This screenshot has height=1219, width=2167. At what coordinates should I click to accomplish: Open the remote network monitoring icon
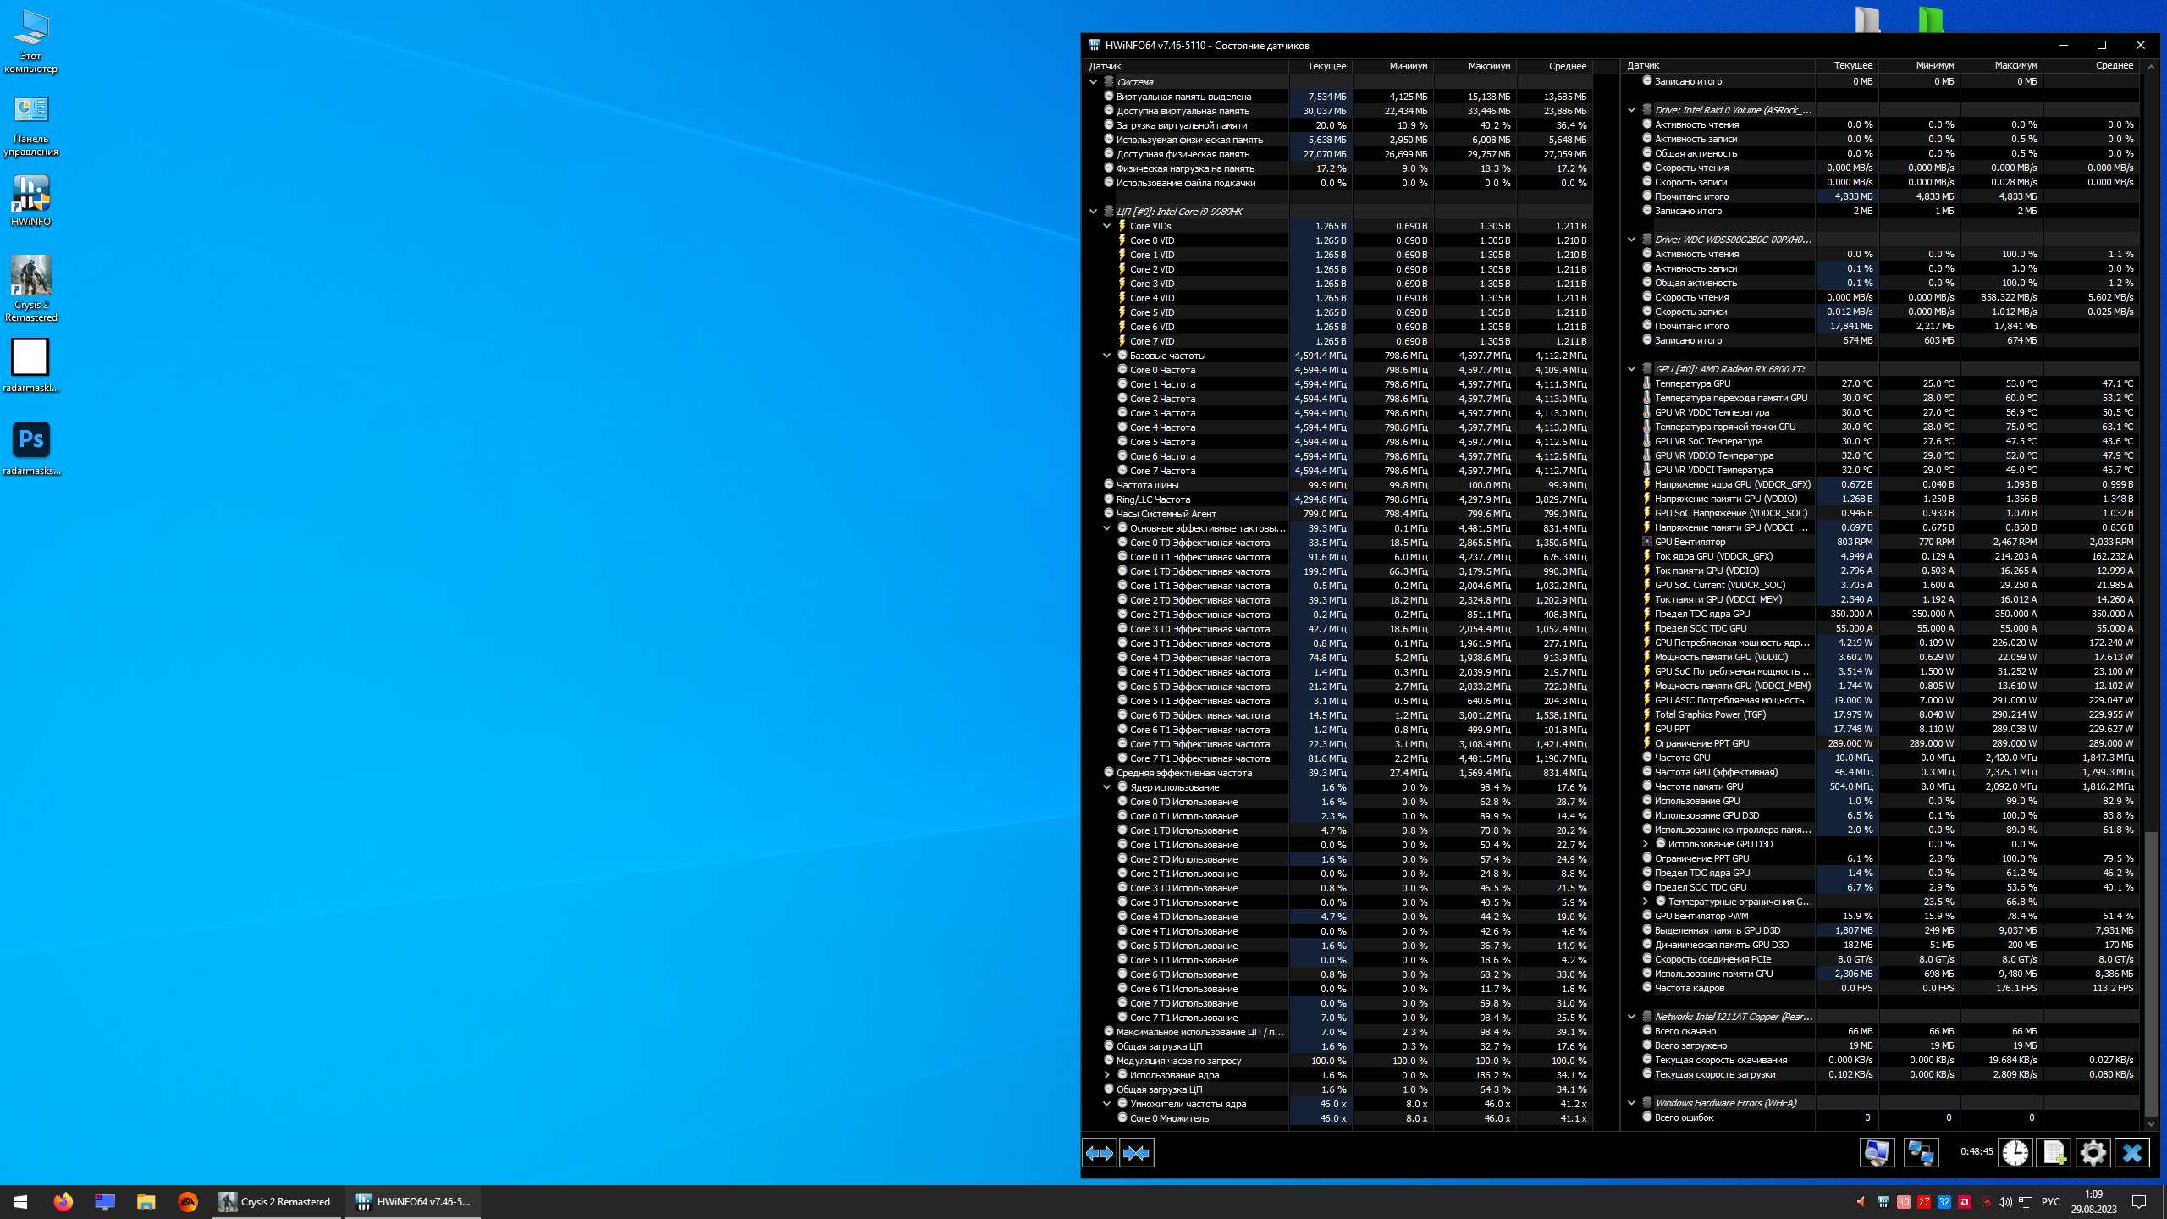(1921, 1153)
